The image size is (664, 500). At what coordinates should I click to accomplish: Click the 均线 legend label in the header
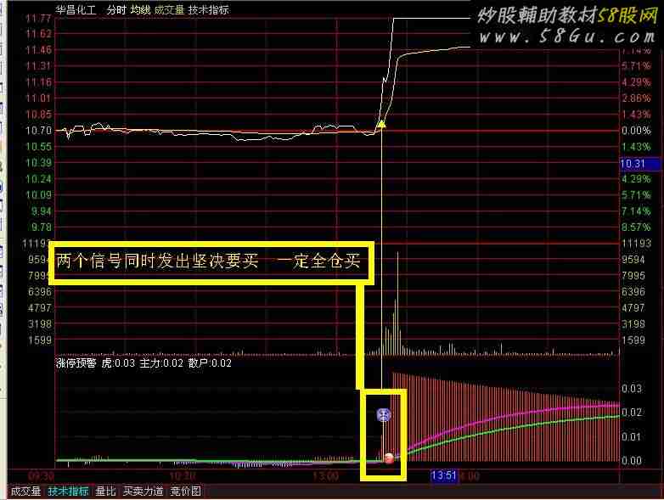[141, 10]
